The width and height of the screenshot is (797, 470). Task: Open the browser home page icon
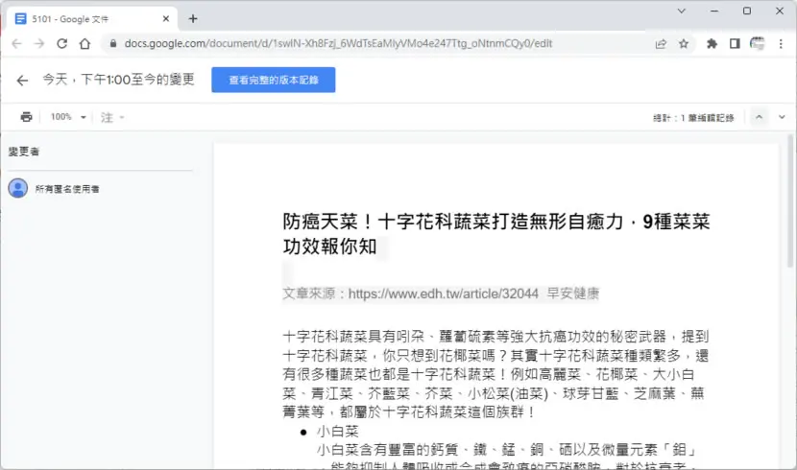tap(85, 44)
